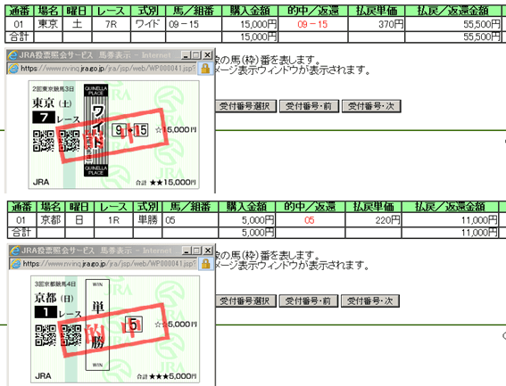Viewport: 506px width, 386px height.
Task: Click lower 受付番号選択 button
Action: click(246, 301)
